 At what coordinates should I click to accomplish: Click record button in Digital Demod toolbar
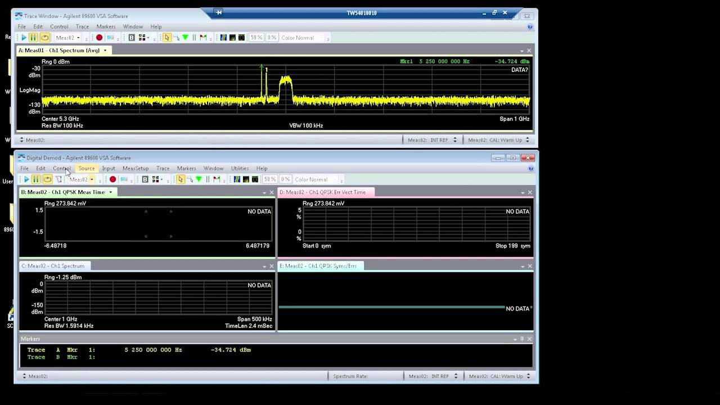tap(112, 179)
